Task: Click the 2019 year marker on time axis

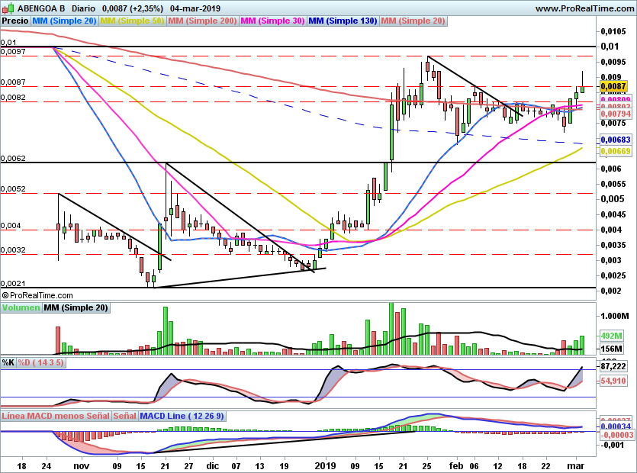Action: pyautogui.click(x=326, y=465)
